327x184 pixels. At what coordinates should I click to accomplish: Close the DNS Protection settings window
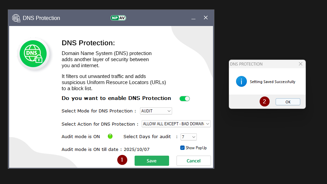(206, 18)
